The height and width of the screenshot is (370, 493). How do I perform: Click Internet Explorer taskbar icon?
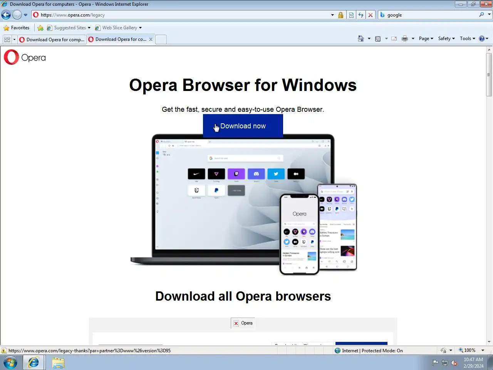click(34, 363)
